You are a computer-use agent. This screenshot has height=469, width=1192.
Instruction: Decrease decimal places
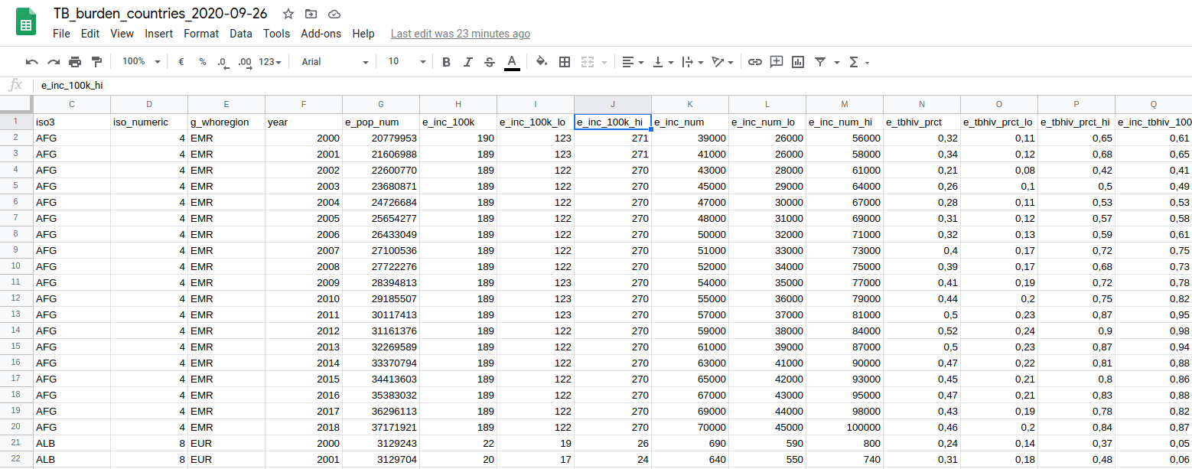pos(223,62)
